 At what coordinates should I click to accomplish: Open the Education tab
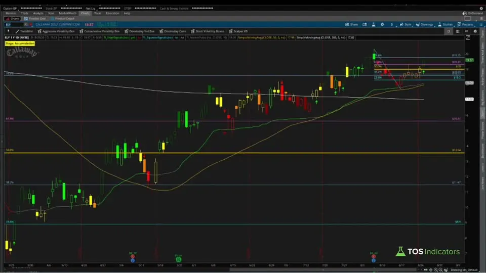click(x=112, y=13)
